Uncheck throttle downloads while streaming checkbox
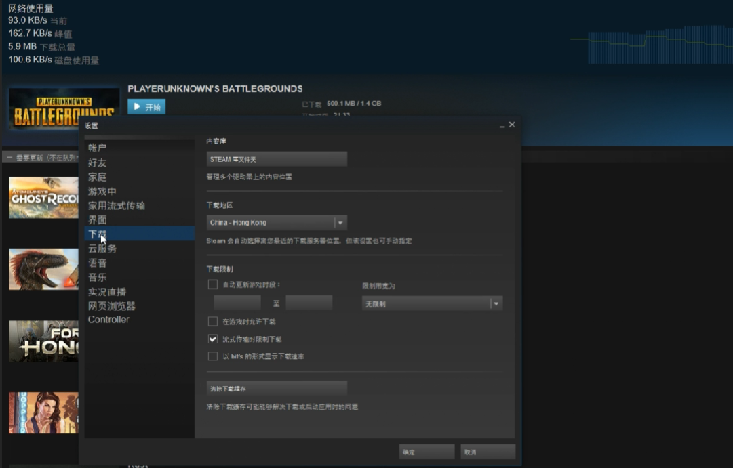Viewport: 733px width, 468px height. (x=213, y=339)
